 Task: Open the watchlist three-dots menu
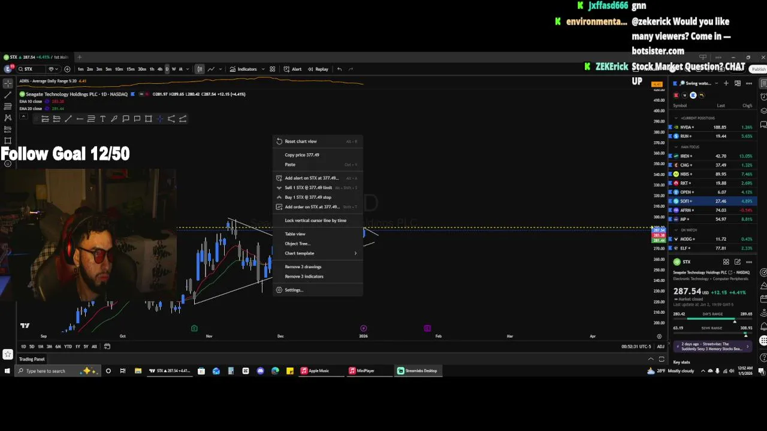749,83
